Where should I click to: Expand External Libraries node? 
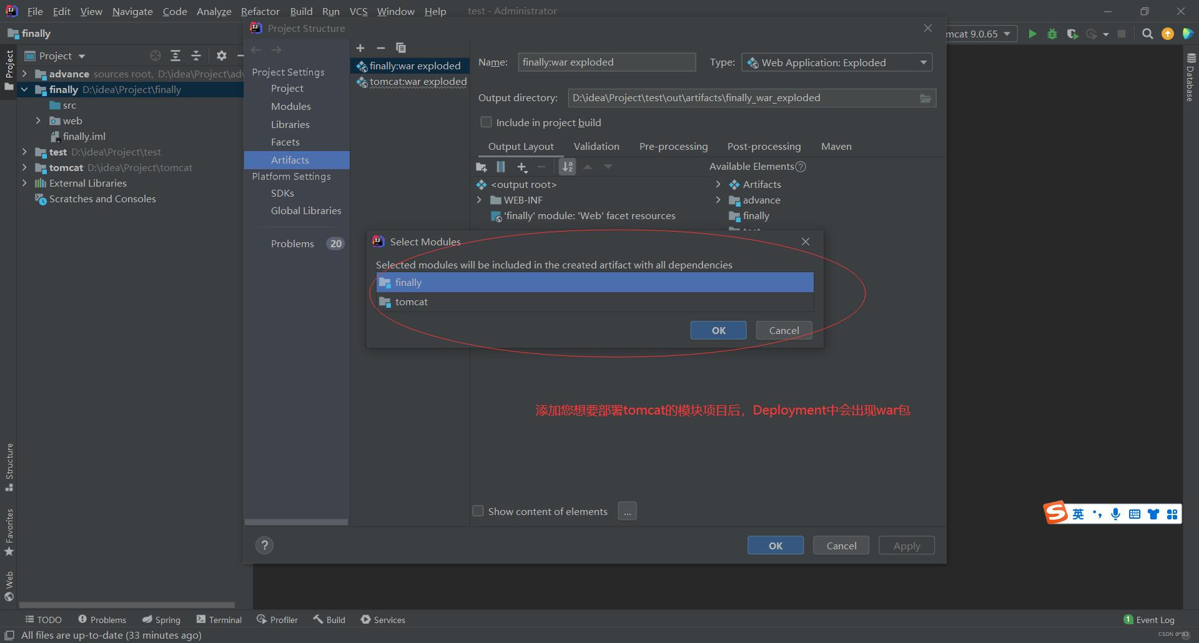pos(24,183)
